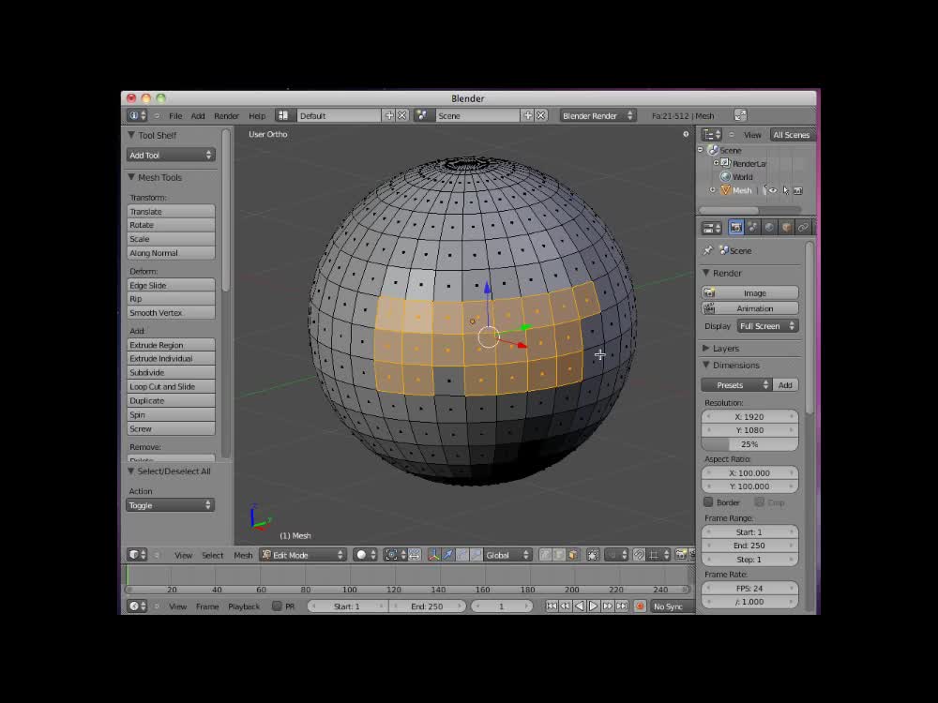938x703 pixels.
Task: Click the fullscreen toggle icon in the info header
Action: tap(740, 115)
